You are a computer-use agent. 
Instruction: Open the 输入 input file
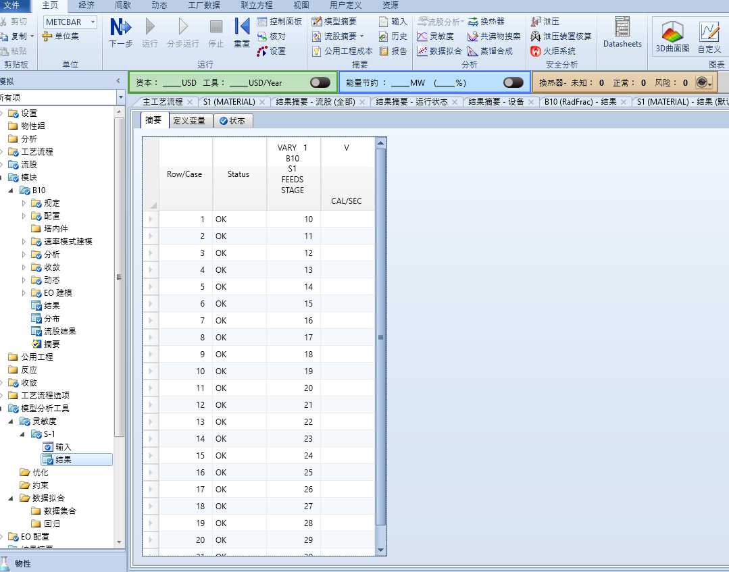click(x=393, y=22)
